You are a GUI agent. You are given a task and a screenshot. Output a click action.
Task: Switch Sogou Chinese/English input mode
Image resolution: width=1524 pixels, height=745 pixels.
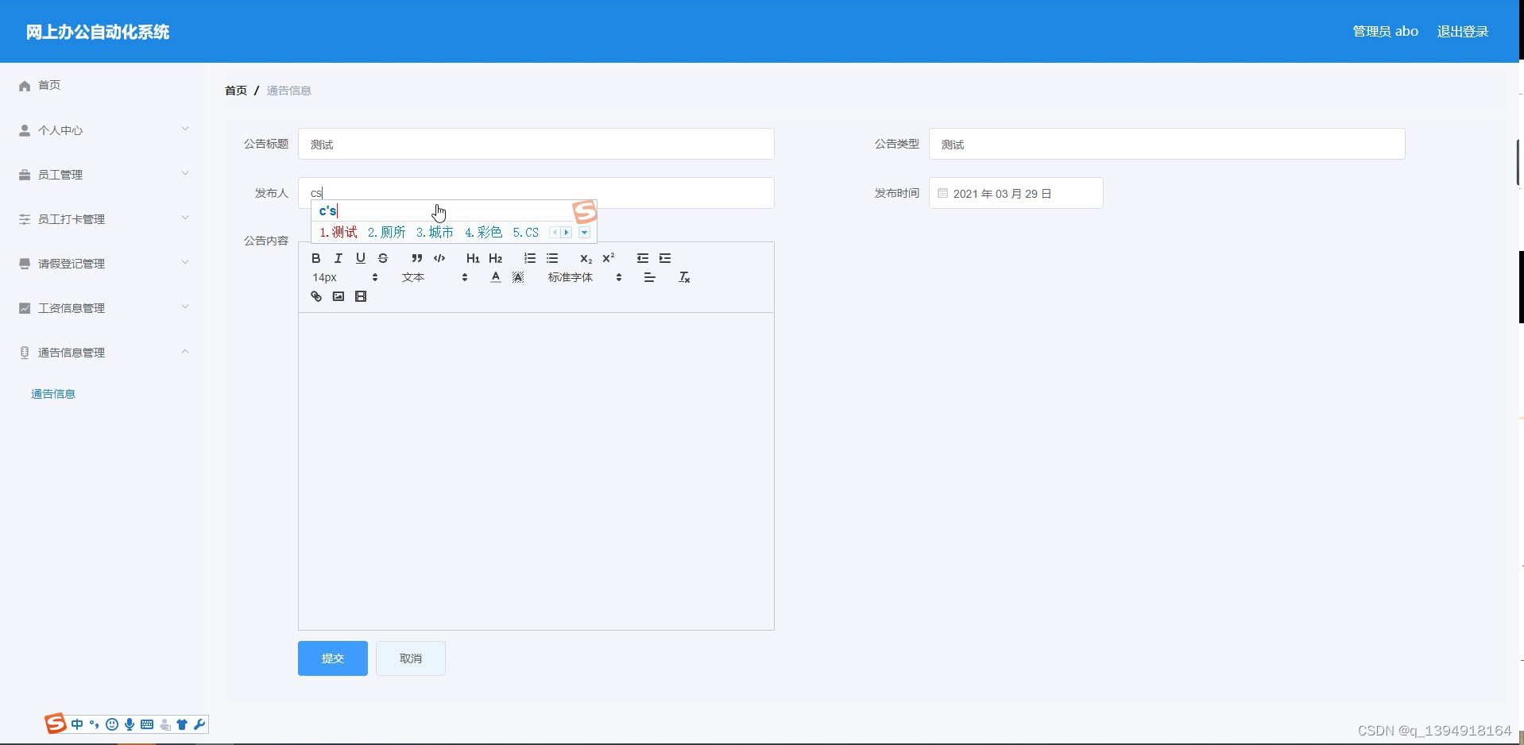[77, 724]
